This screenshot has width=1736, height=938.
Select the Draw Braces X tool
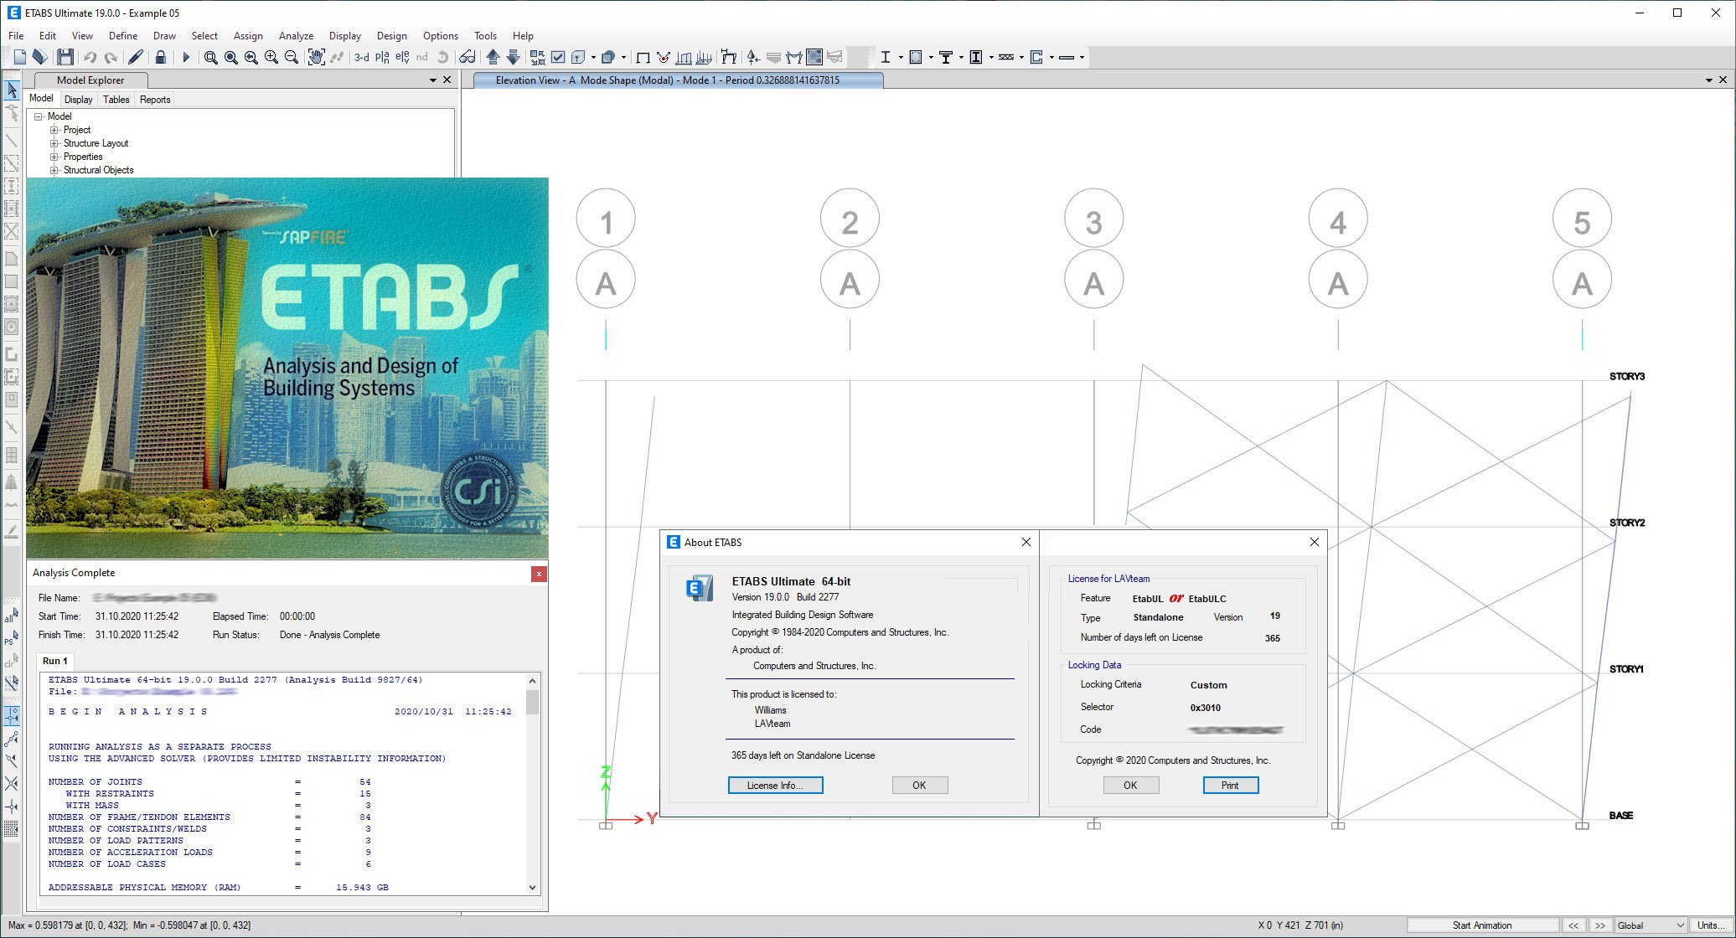(12, 232)
